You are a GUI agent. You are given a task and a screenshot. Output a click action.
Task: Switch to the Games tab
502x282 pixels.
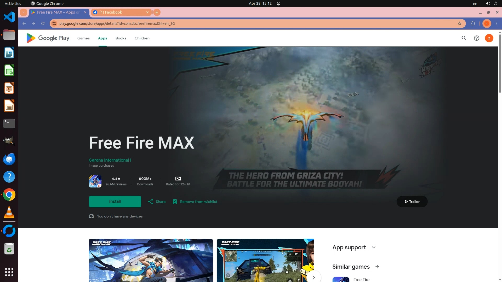click(83, 38)
